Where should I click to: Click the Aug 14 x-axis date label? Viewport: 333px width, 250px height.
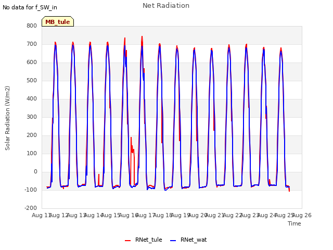94,215
